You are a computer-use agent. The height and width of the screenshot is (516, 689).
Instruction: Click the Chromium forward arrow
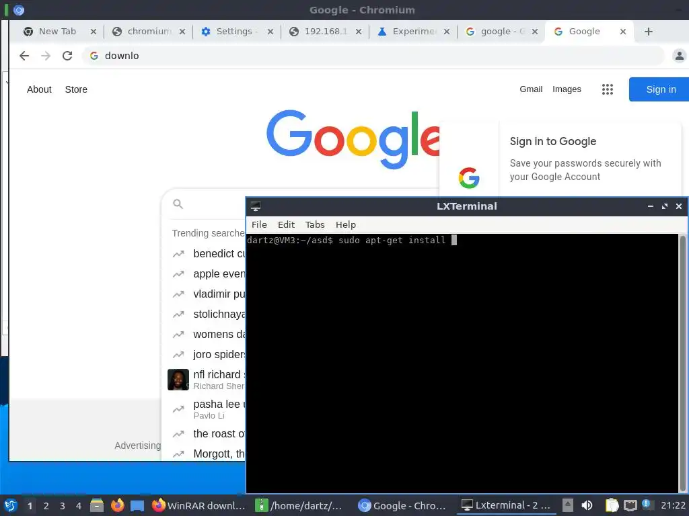pyautogui.click(x=46, y=56)
